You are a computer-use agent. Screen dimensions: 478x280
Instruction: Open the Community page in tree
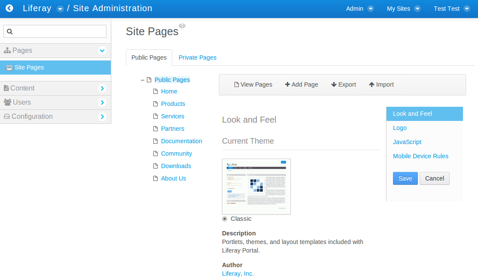pos(177,154)
